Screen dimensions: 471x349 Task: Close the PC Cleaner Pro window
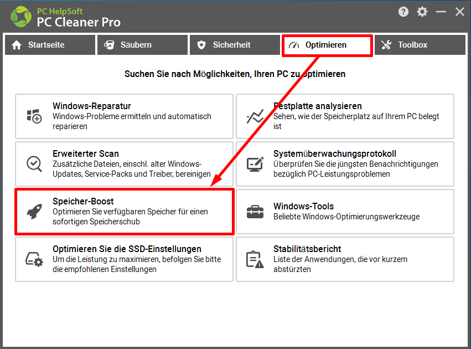(459, 12)
